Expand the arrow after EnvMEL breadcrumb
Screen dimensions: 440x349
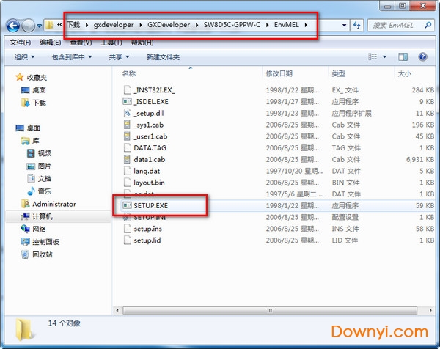306,25
